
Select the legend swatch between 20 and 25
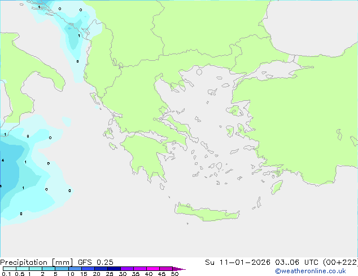pyautogui.click(x=101, y=269)
